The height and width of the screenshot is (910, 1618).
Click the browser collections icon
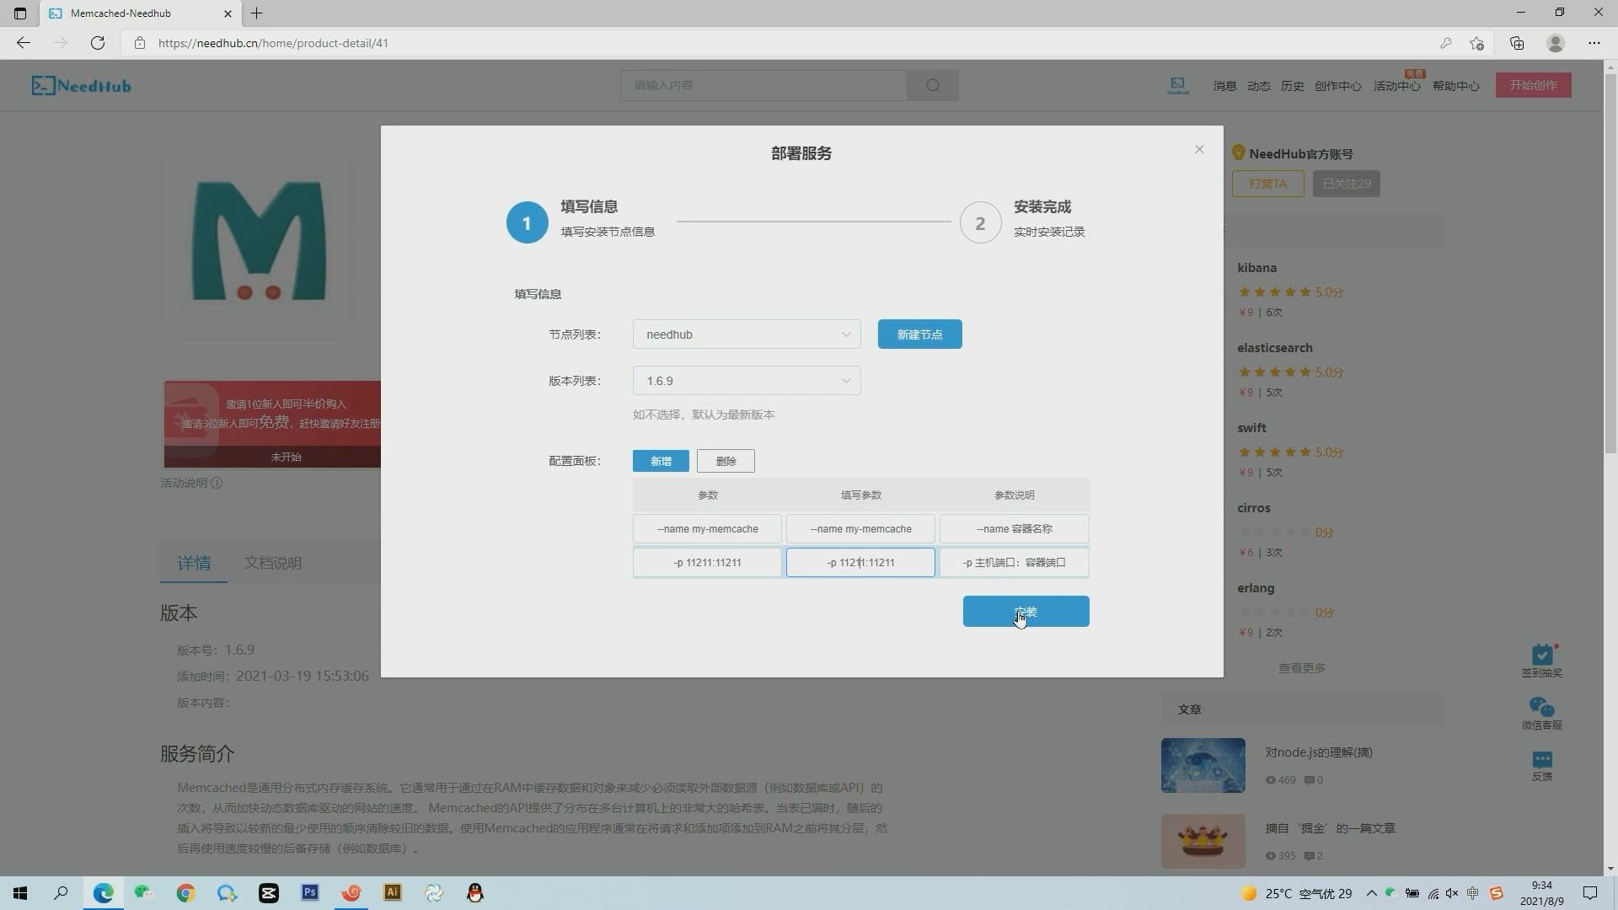pyautogui.click(x=1517, y=43)
